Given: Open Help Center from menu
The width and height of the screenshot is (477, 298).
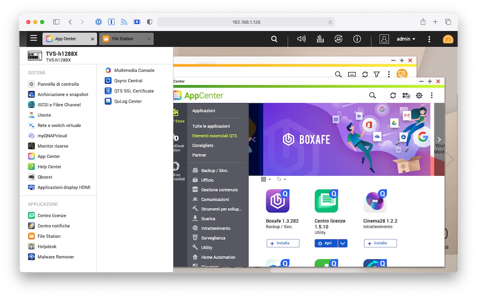Looking at the screenshot, I should (x=45, y=166).
